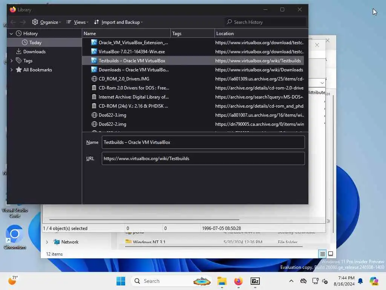This screenshot has height=290, width=386.
Task: Click the globe icon next to Dos622-3.img
Action: tap(94, 115)
